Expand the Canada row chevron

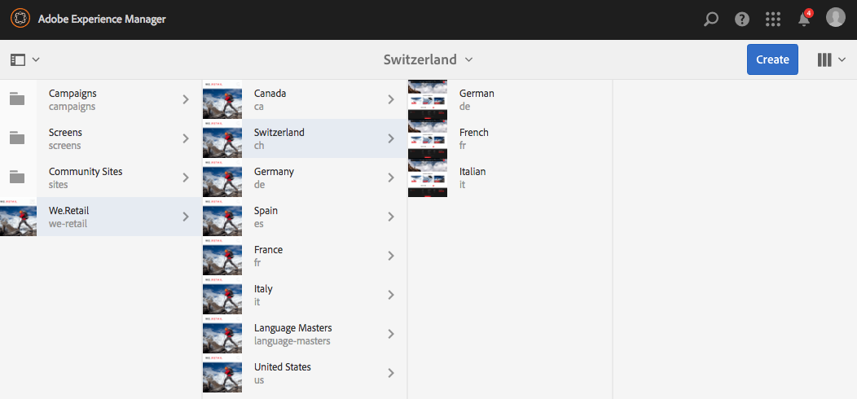(391, 99)
